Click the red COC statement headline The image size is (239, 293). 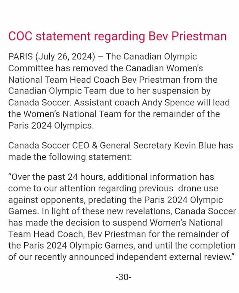point(117,36)
